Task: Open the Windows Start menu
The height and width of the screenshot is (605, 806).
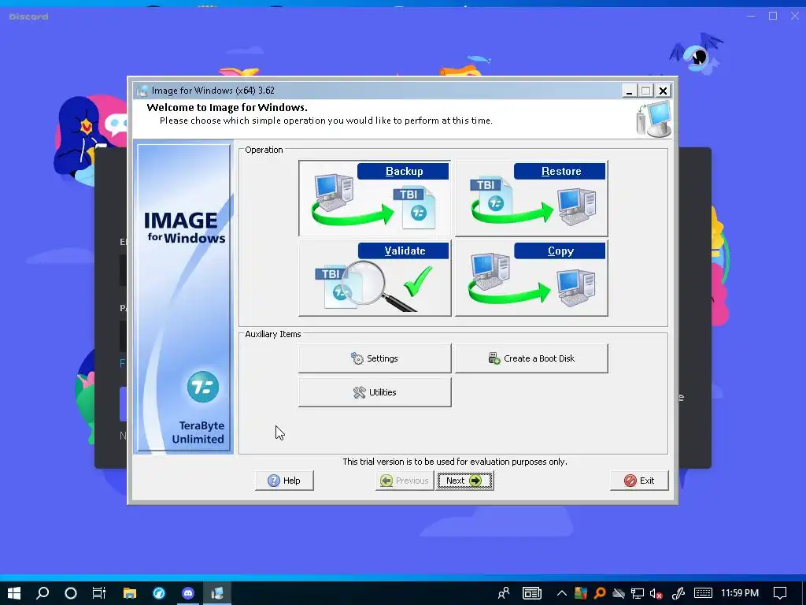Action: tap(14, 593)
